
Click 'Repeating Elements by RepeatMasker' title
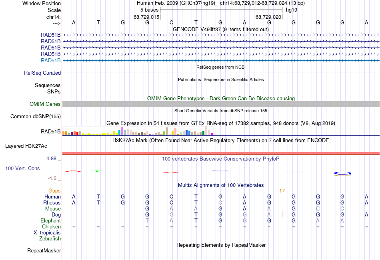pyautogui.click(x=221, y=245)
